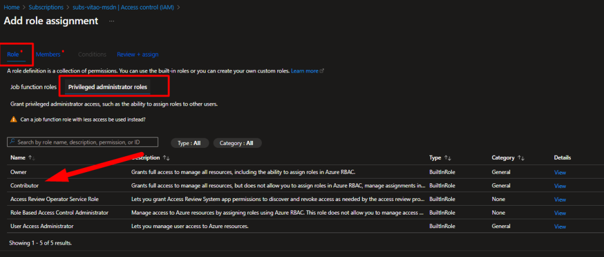
Task: View details for User Access Administrator
Action: coord(560,226)
